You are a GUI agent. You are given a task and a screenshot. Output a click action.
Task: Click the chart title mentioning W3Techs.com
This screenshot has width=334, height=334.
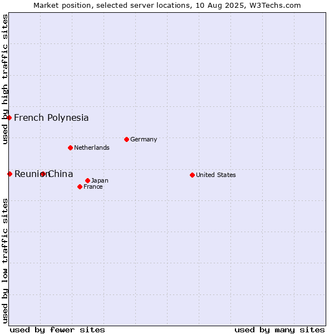pos(167,6)
